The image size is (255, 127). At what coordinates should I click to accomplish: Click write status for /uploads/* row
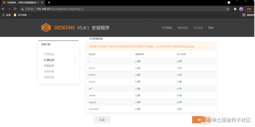[x=179, y=109]
